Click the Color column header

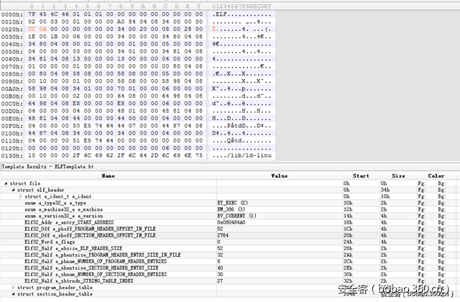coord(436,175)
